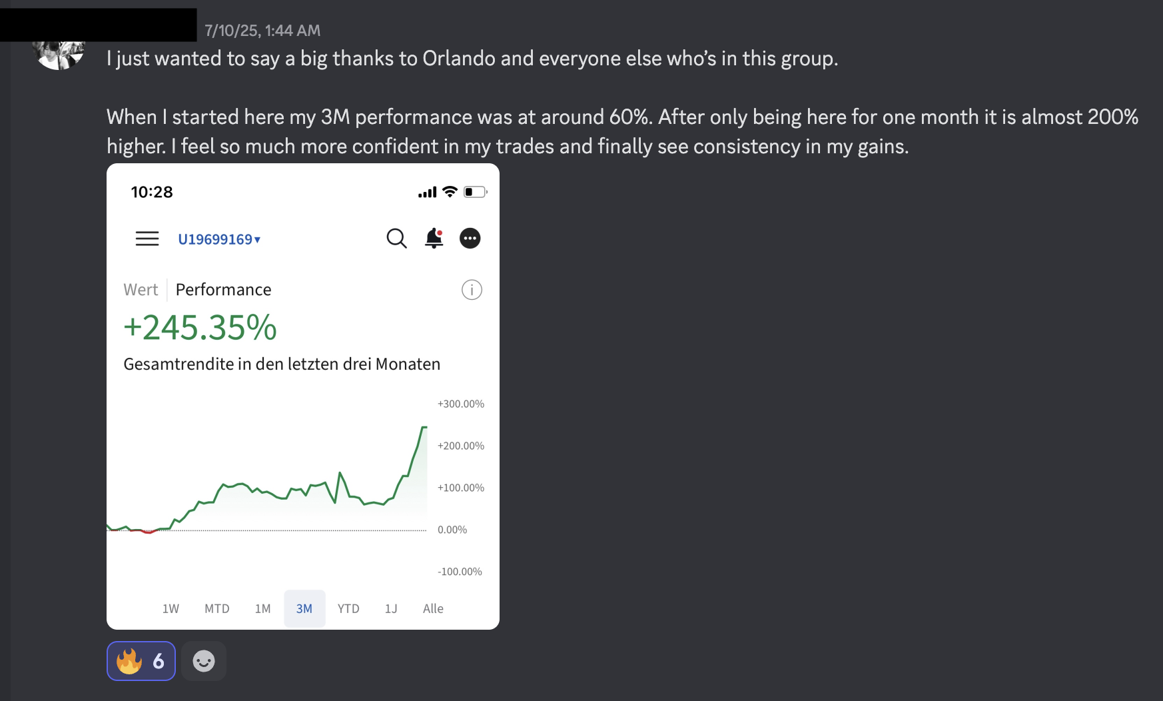Show the Alle time range
The height and width of the screenshot is (701, 1163).
click(x=433, y=608)
